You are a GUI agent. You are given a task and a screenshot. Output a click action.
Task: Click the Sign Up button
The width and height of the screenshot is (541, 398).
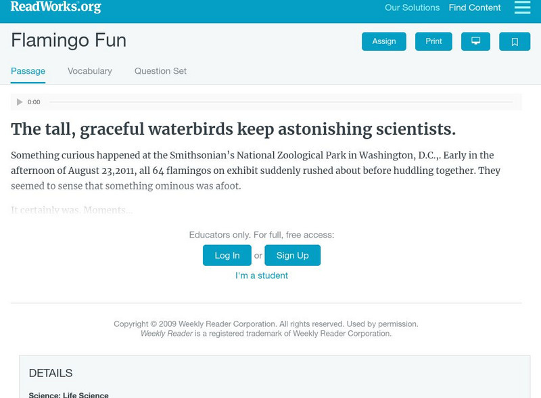pyautogui.click(x=292, y=255)
